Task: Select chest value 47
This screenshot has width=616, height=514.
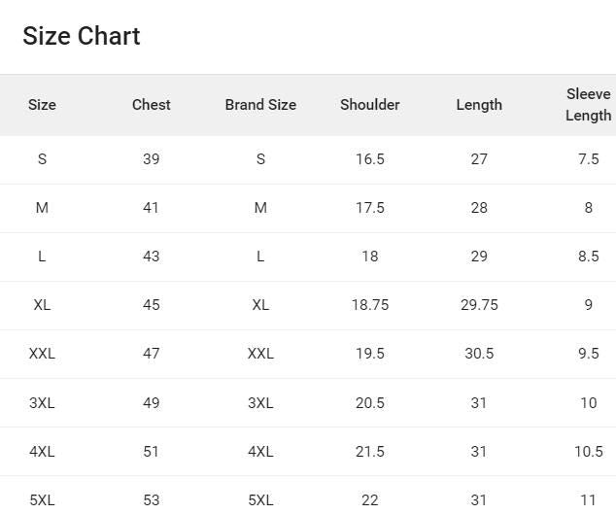Action: coord(152,354)
